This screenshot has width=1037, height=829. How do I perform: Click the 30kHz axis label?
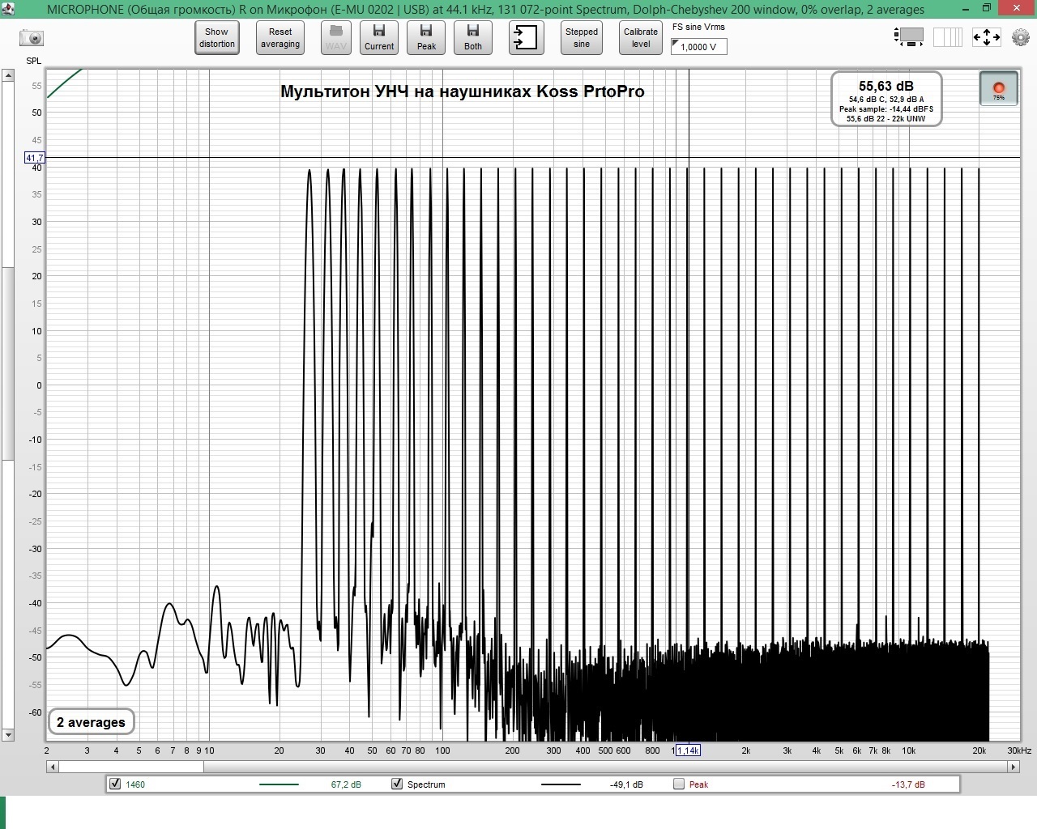[1019, 750]
